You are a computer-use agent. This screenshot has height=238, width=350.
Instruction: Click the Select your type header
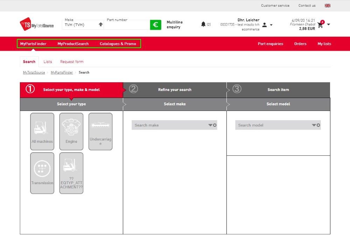pyautogui.click(x=71, y=104)
